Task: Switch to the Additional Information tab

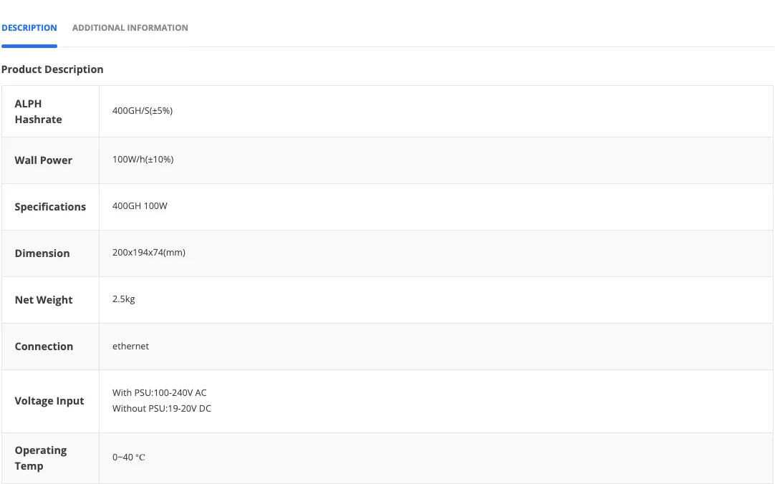Action: 130,28
